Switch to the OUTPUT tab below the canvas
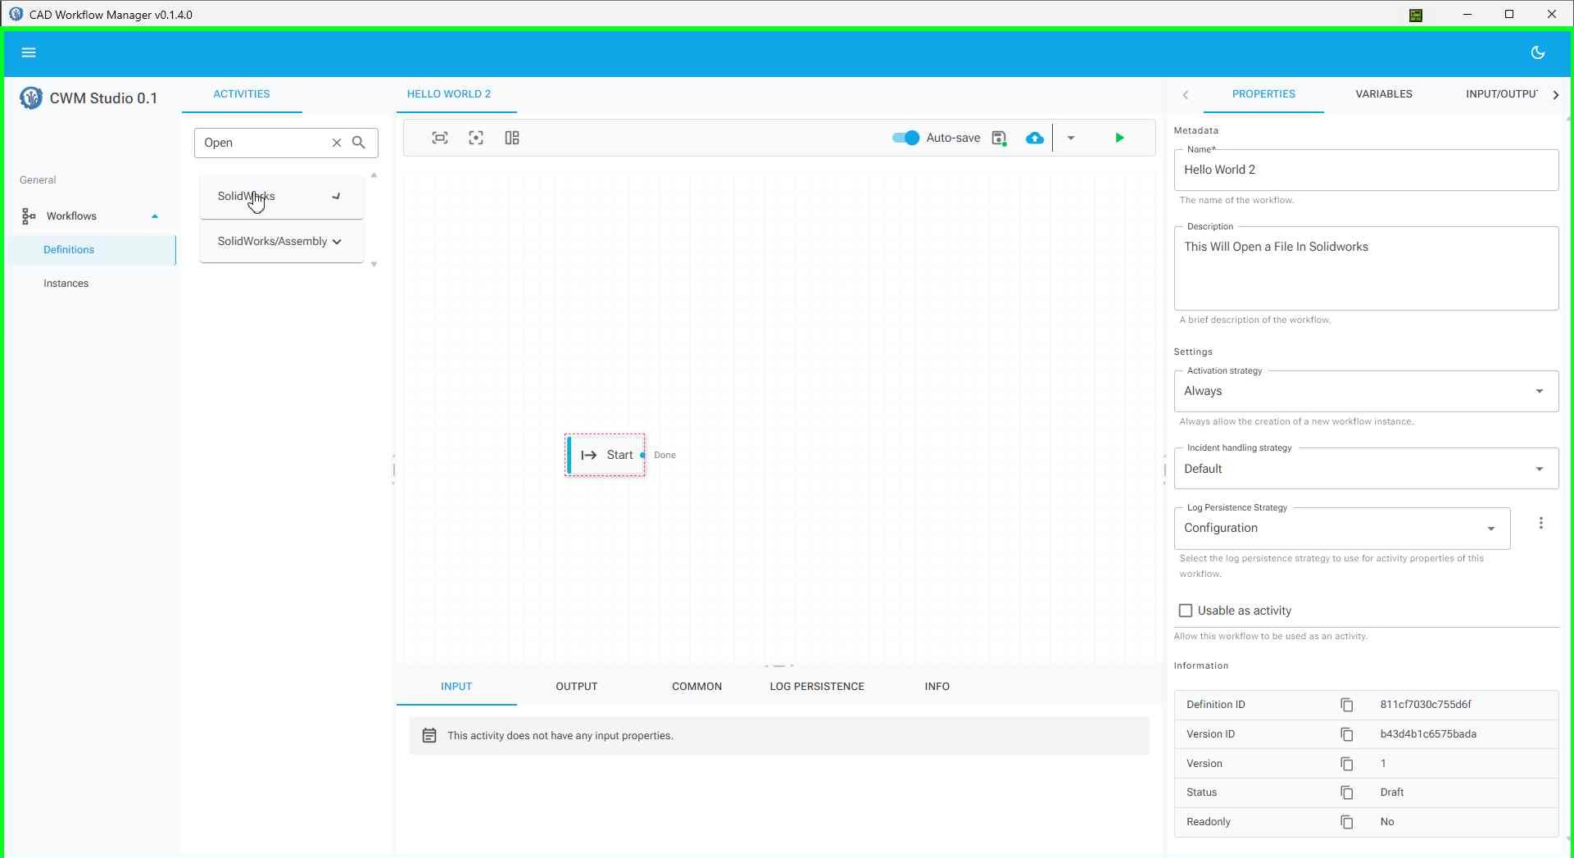Viewport: 1574px width, 858px height. (x=576, y=687)
